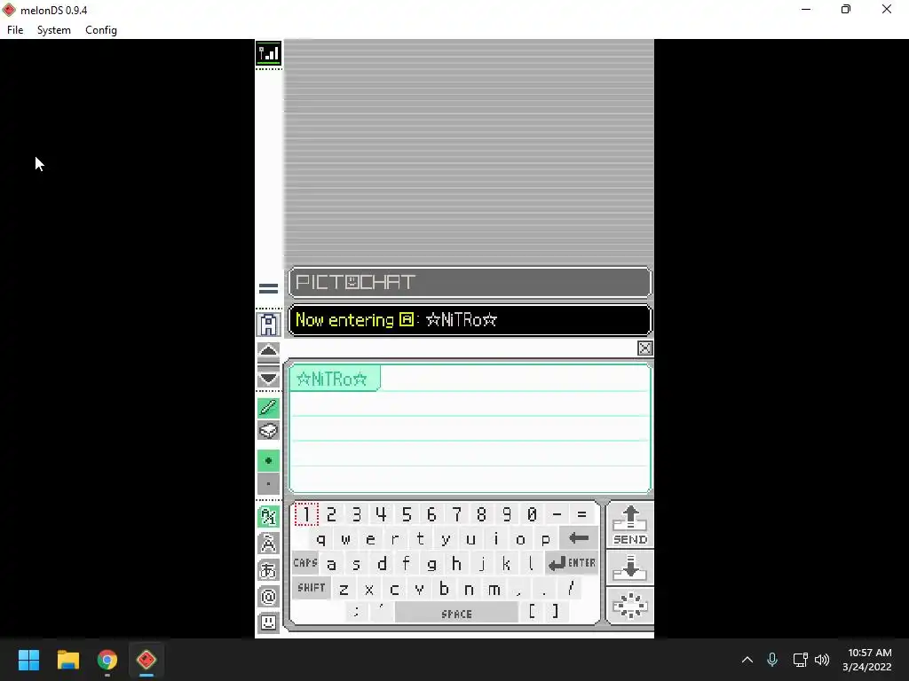Tap the letter p key
909x681 pixels.
(x=546, y=539)
